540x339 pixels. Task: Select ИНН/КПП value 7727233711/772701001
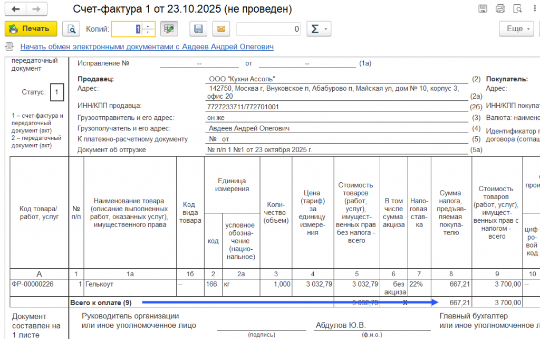coord(243,107)
